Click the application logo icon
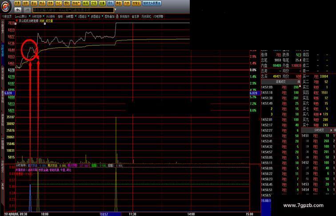336x216 pixels. 6,6
